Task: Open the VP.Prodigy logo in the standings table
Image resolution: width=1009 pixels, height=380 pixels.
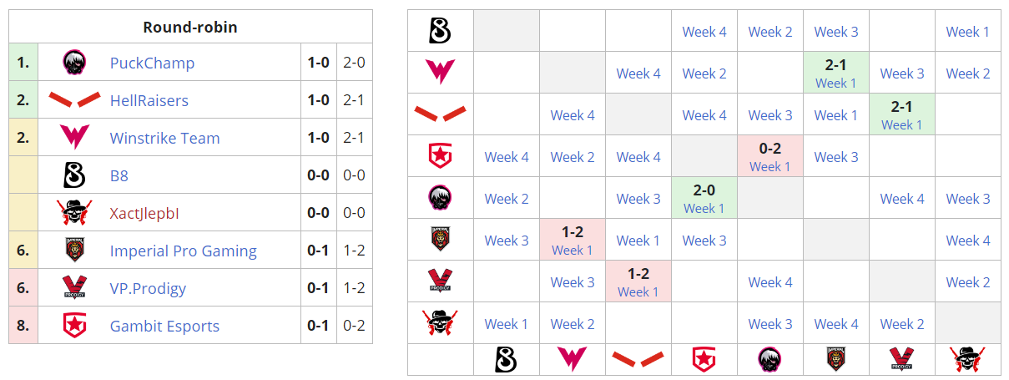Action: tap(74, 288)
